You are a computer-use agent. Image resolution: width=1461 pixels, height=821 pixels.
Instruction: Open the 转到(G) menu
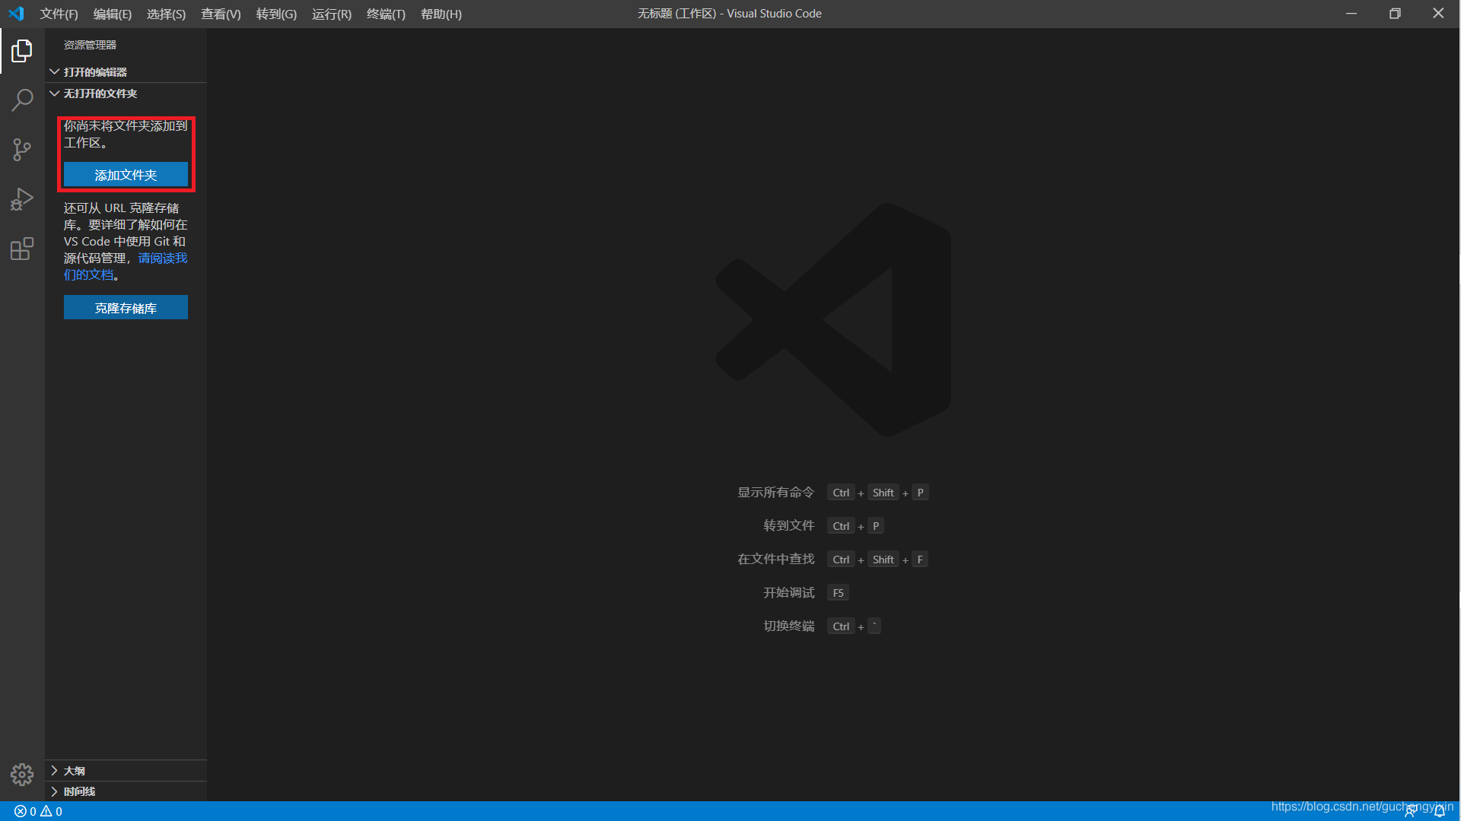click(x=276, y=14)
